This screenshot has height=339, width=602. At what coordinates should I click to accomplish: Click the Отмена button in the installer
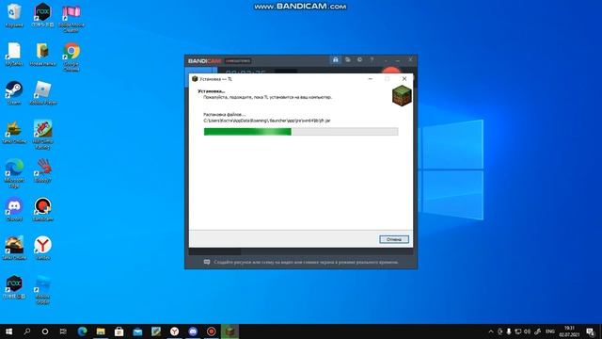(x=394, y=239)
